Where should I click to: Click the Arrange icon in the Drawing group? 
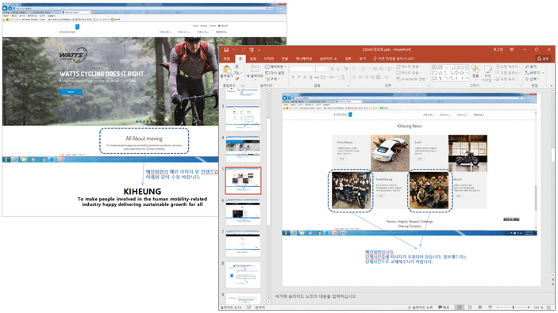click(475, 69)
